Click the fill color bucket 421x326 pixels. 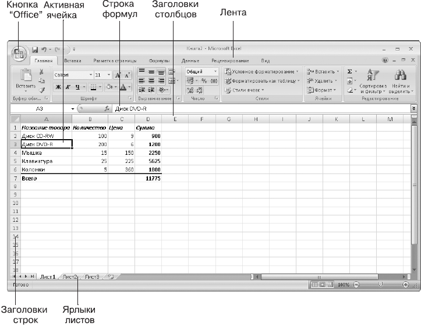tap(109, 87)
